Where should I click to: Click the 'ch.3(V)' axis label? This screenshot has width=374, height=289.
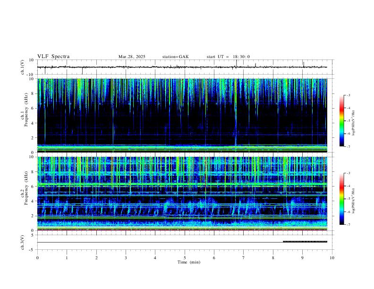click(x=23, y=242)
